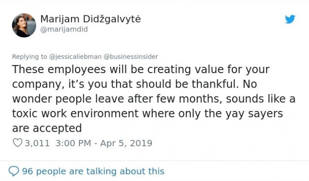Click 'wonder people leave after few months'
The image size is (309, 181).
click(x=116, y=99)
